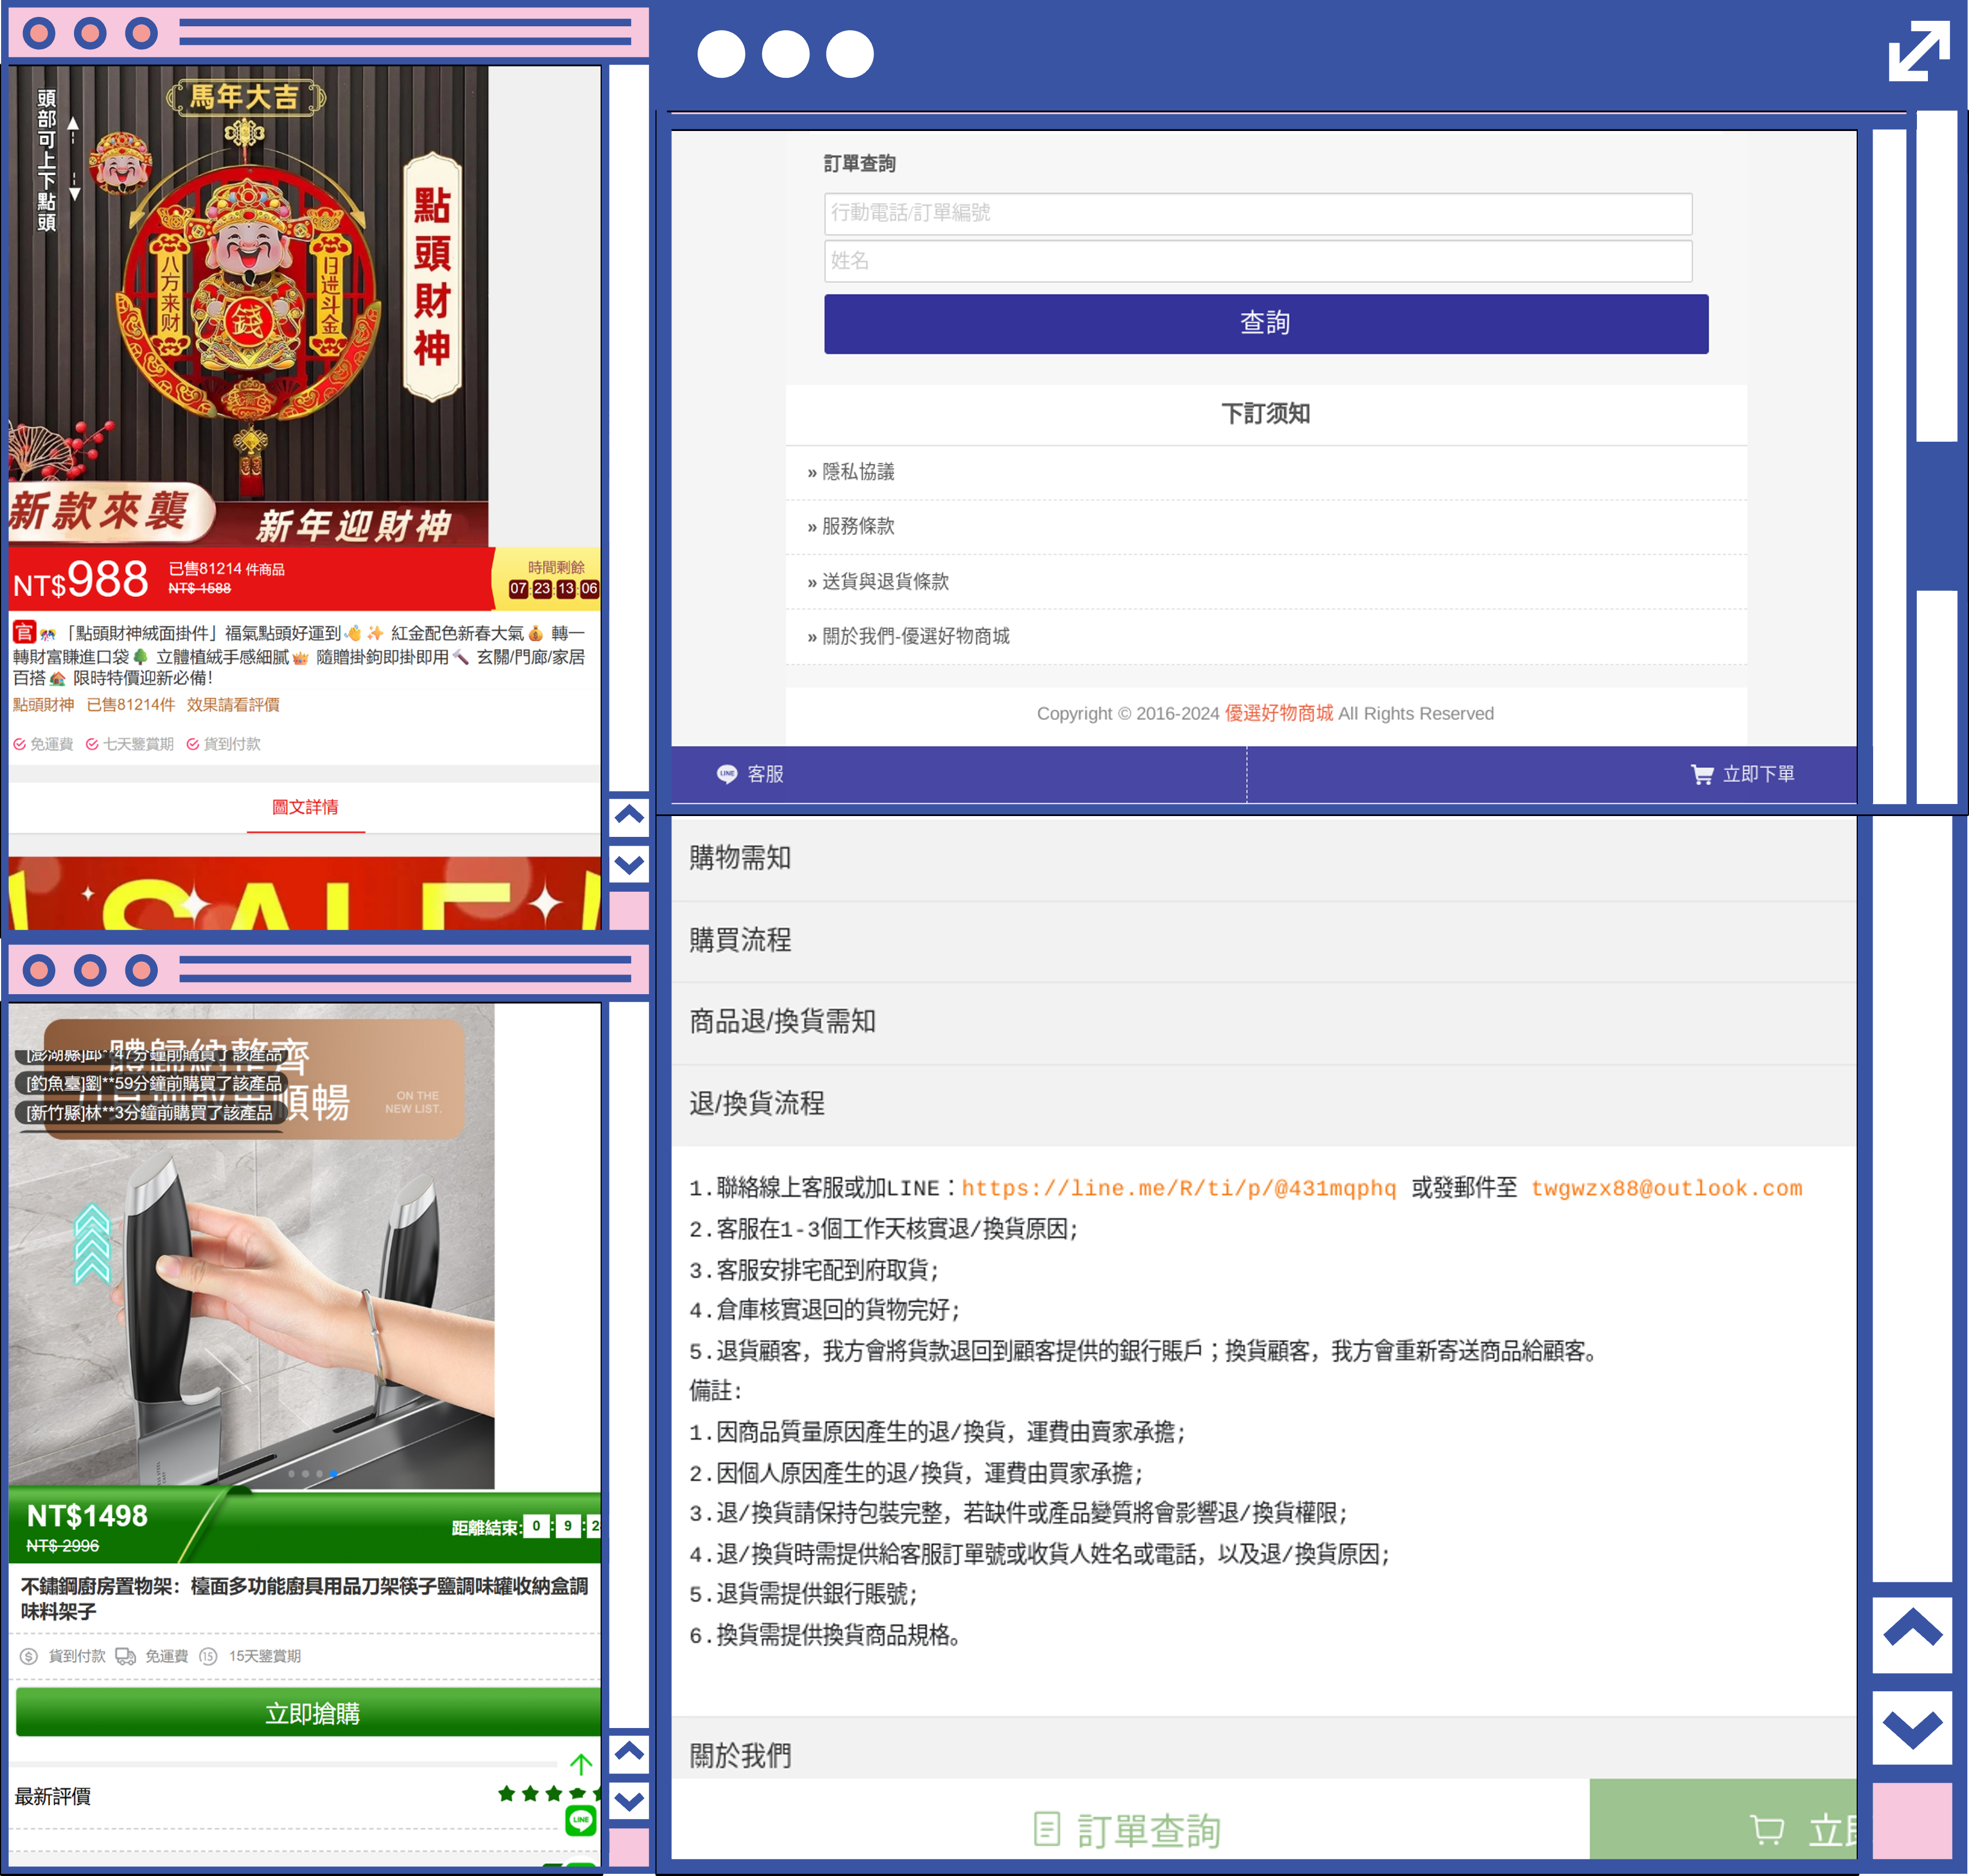Open the line.me customer service link
The height and width of the screenshot is (1876, 1969).
tap(1178, 1188)
